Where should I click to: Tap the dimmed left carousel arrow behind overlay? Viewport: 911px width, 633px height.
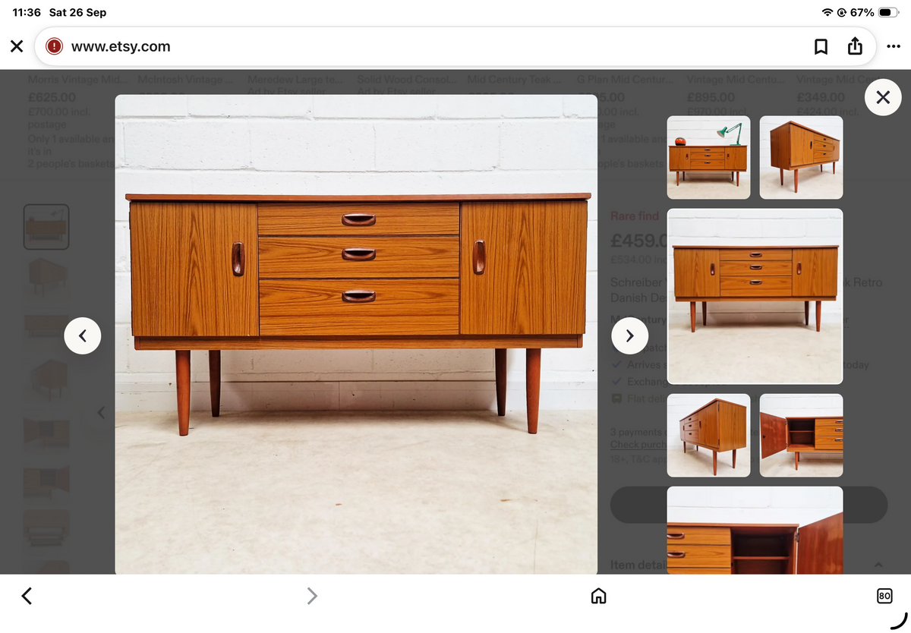(101, 413)
